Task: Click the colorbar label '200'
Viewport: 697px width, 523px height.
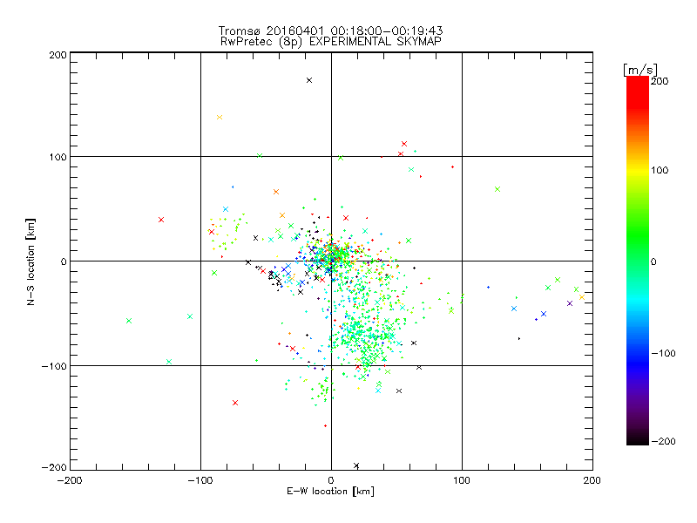Action: click(x=660, y=81)
